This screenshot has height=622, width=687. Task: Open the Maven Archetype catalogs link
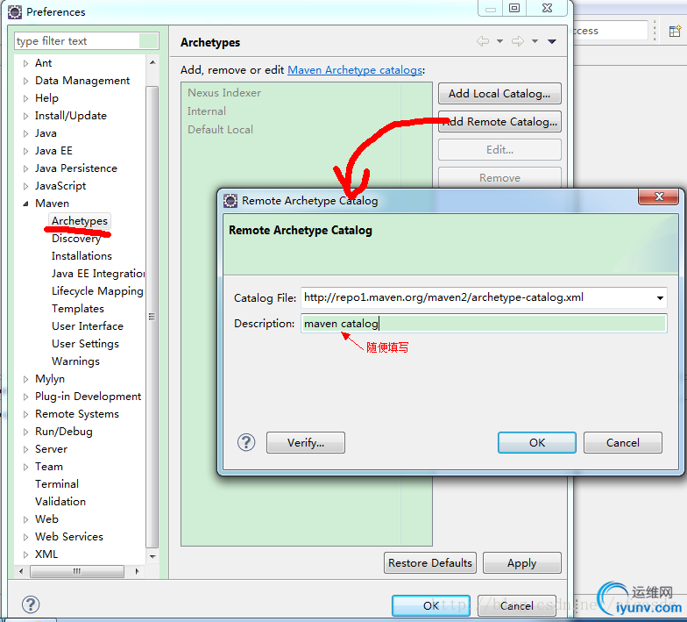click(355, 70)
